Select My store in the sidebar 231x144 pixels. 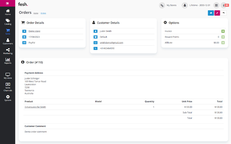8,76
